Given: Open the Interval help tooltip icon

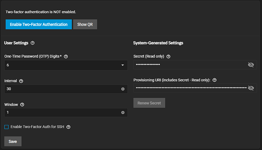Looking at the screenshot, I should [x=21, y=81].
